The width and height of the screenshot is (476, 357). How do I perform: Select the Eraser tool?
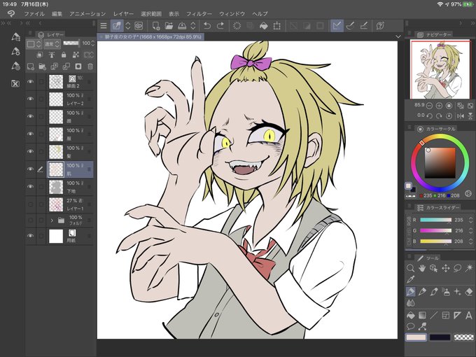469,292
